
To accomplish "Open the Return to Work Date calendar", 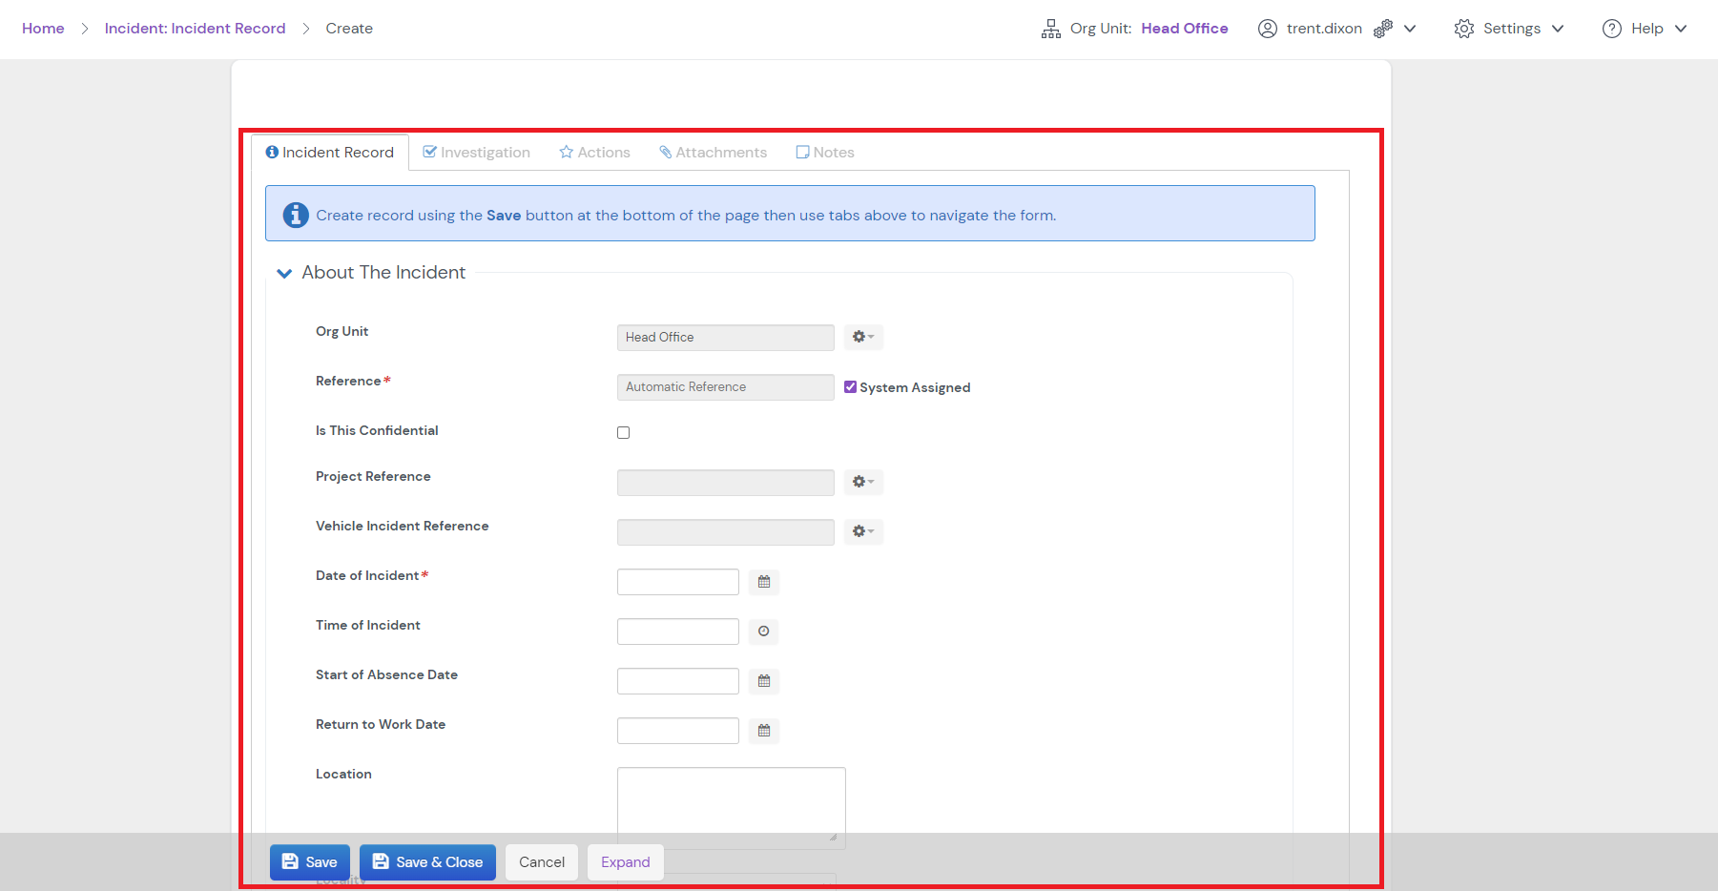I will point(763,731).
